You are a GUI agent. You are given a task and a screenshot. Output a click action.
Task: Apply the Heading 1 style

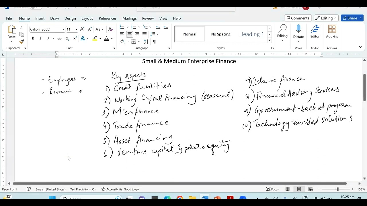[x=251, y=34]
